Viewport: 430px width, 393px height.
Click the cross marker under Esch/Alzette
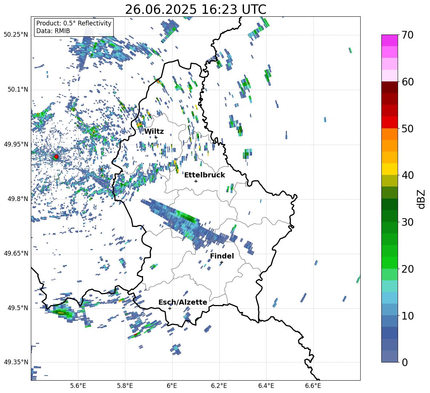(170, 308)
